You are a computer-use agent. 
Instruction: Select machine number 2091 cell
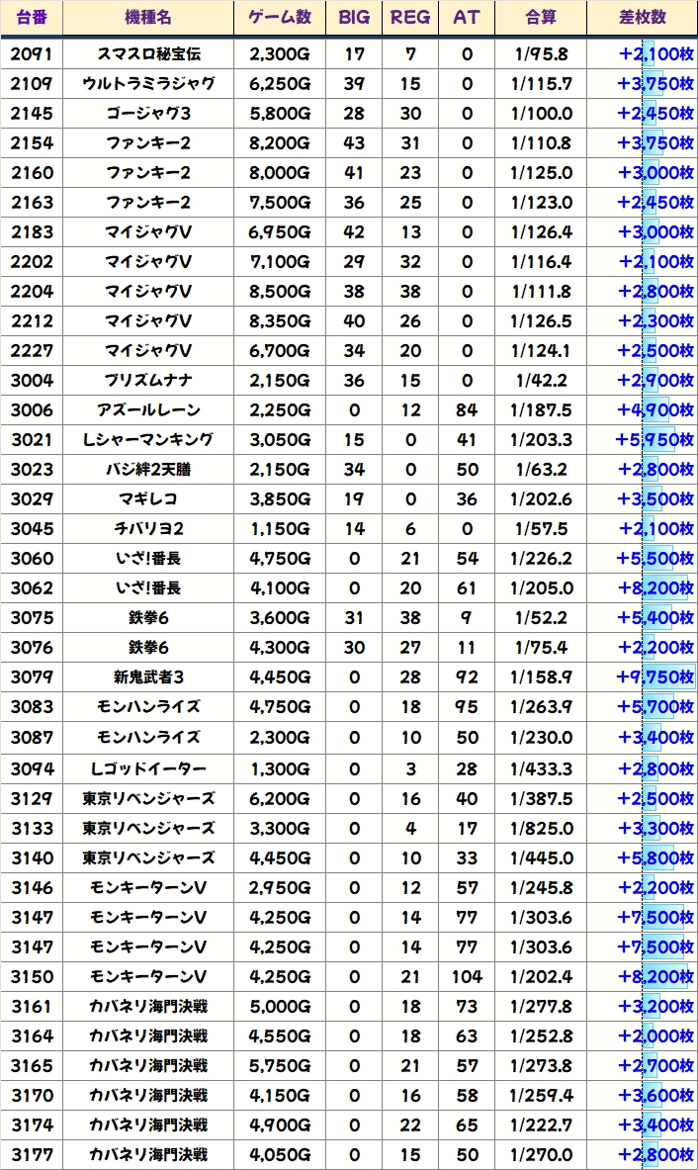[x=32, y=53]
